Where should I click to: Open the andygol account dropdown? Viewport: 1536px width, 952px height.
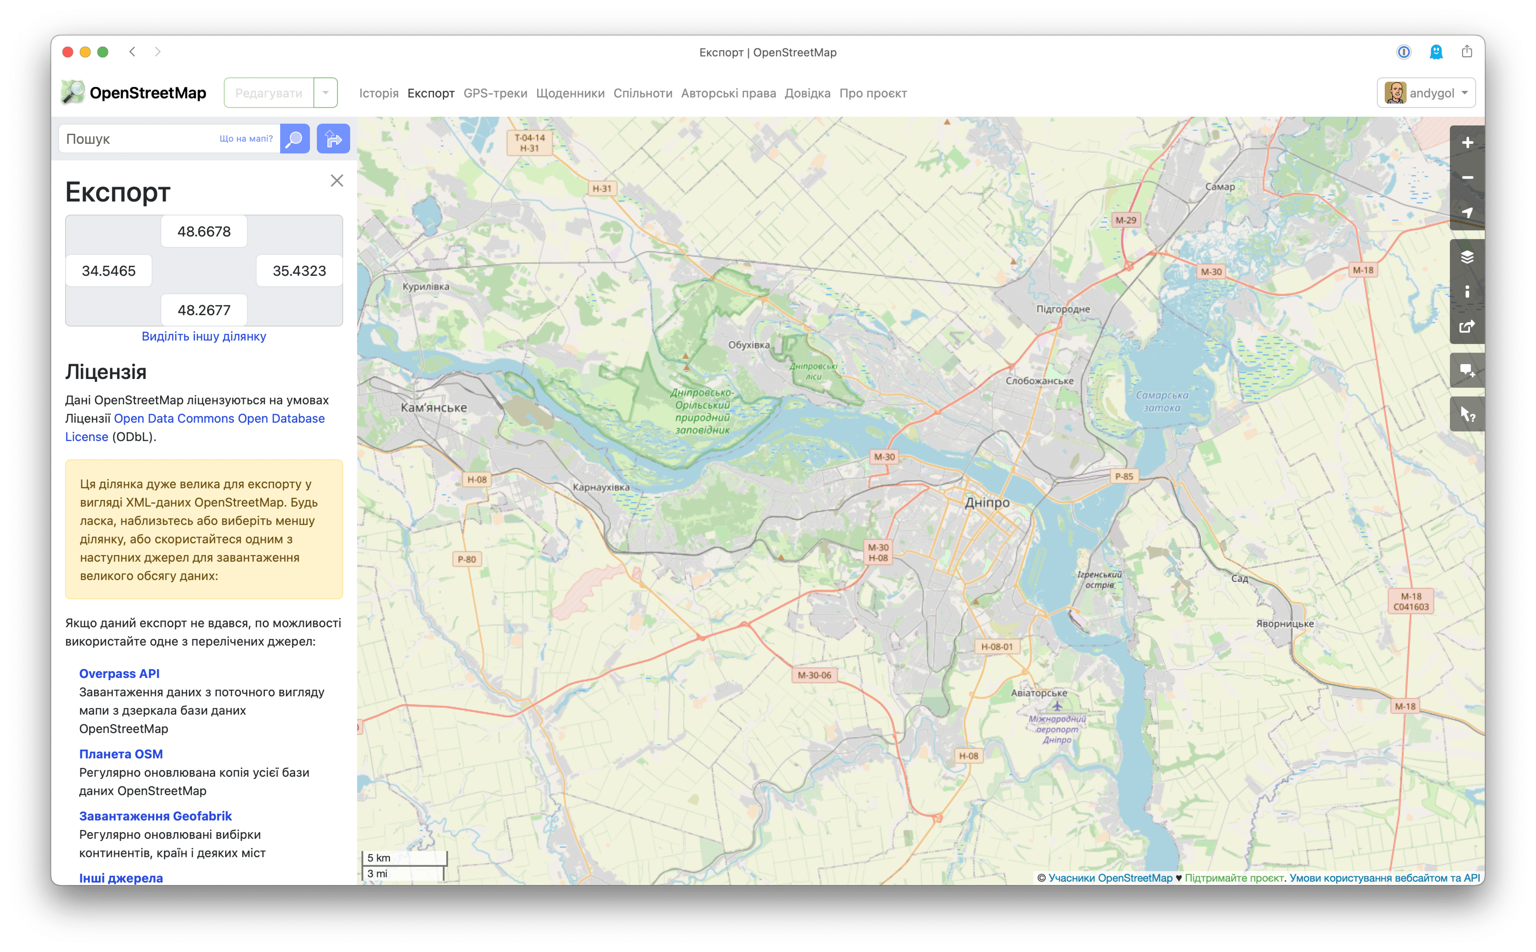point(1426,92)
